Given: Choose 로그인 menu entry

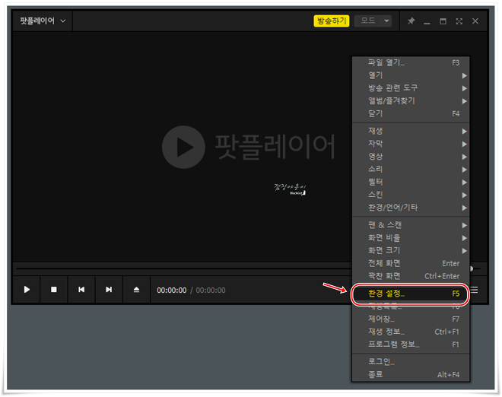Looking at the screenshot, I should point(411,362).
